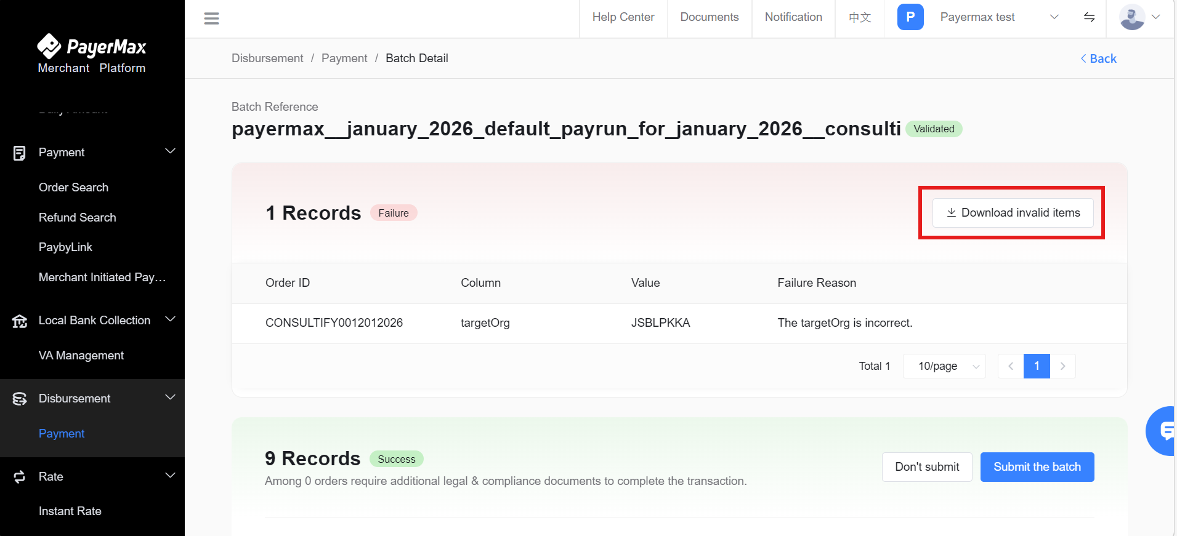Click the hamburger menu icon
This screenshot has height=536, width=1177.
point(211,18)
